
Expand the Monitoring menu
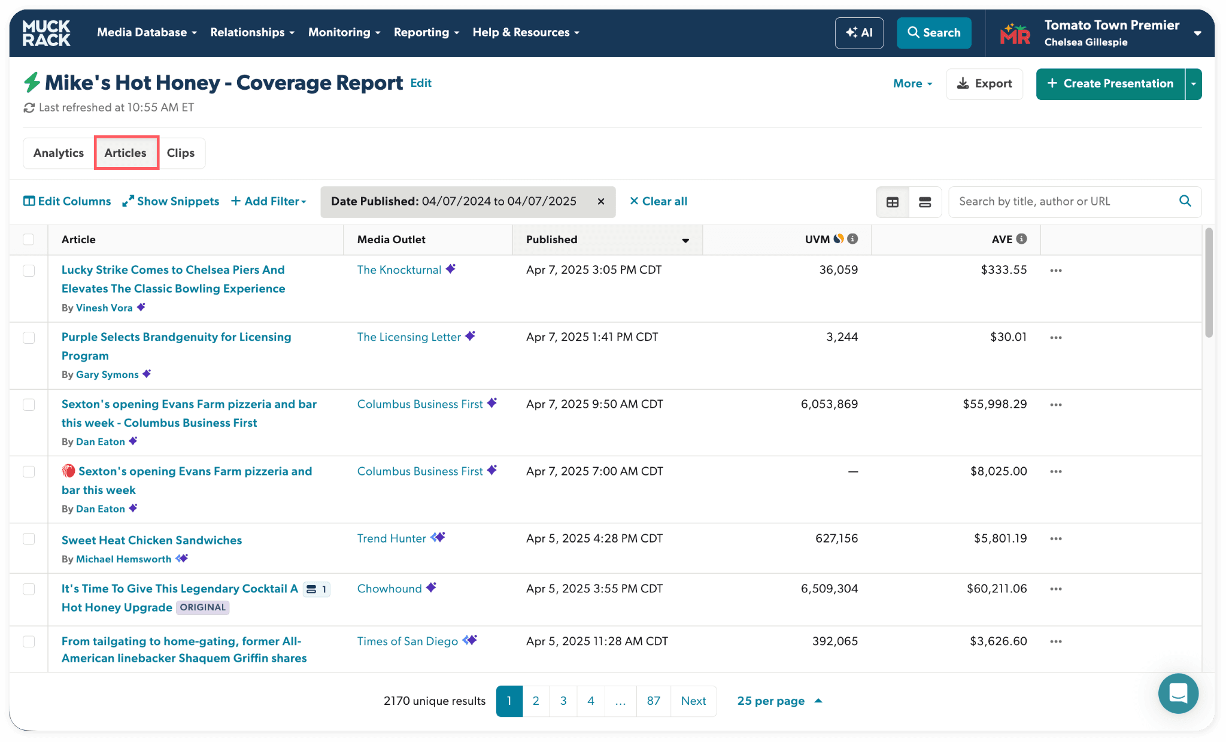click(344, 32)
